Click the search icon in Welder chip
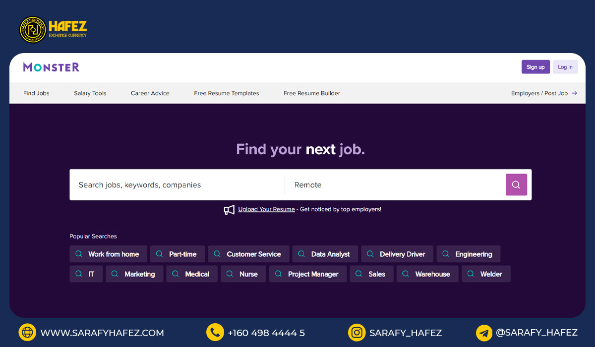This screenshot has width=595, height=347. pos(471,274)
